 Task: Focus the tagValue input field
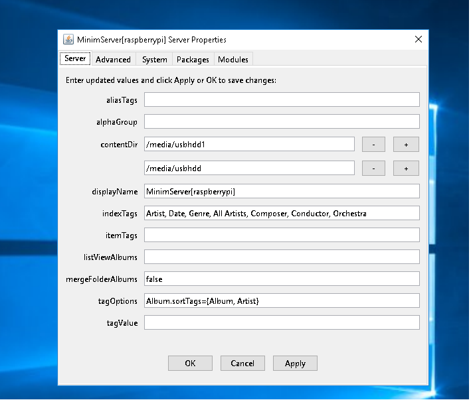point(282,323)
